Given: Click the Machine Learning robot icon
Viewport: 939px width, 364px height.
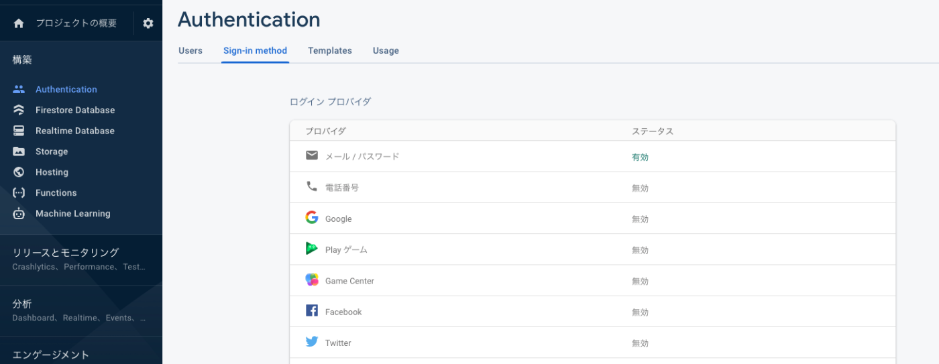Looking at the screenshot, I should 19,214.
